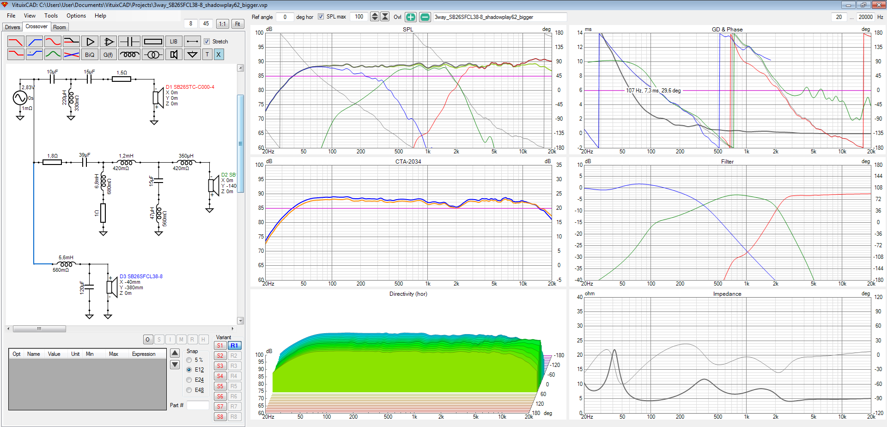
Task: Click the SPL max auto-scale hourglass-shaped button
Action: pos(385,17)
